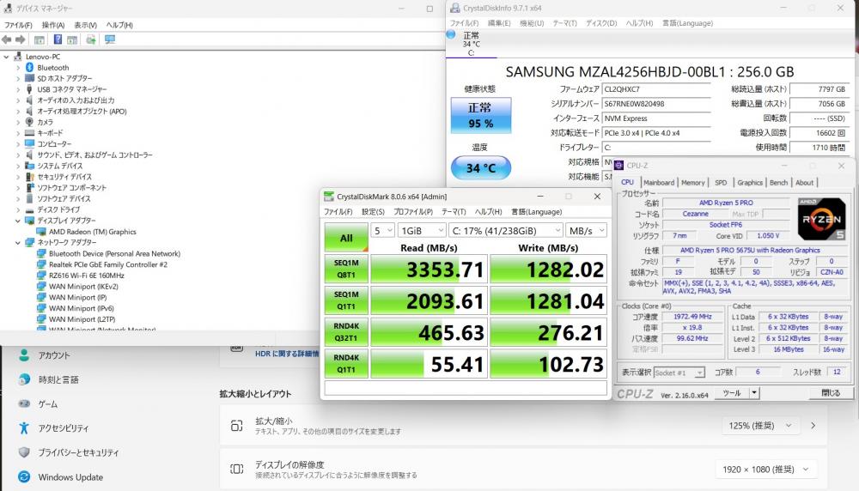This screenshot has width=859, height=491.
Task: Run the RND4K Q32T1 test button
Action: pyautogui.click(x=346, y=331)
